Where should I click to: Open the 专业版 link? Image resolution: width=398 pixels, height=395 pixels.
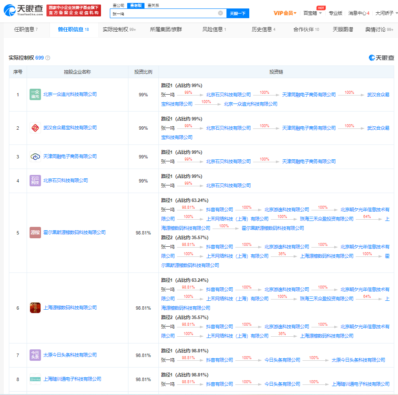335,13
